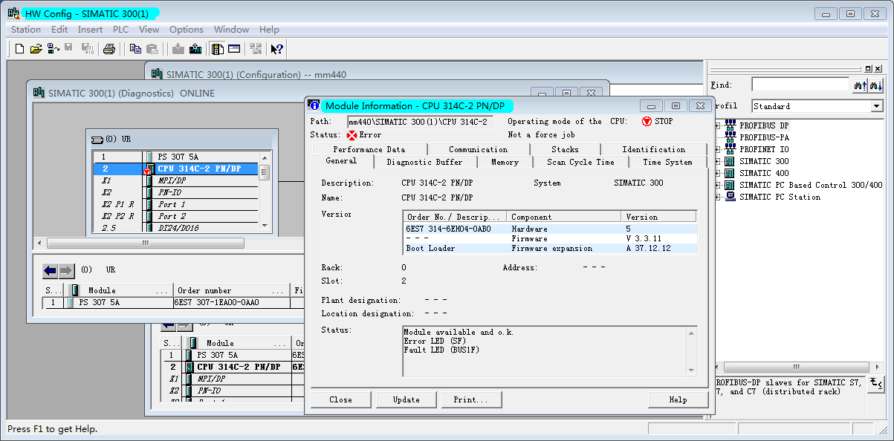Viewport: 894px width, 441px height.
Task: Click the Upload to PG toolbar icon
Action: (195, 49)
